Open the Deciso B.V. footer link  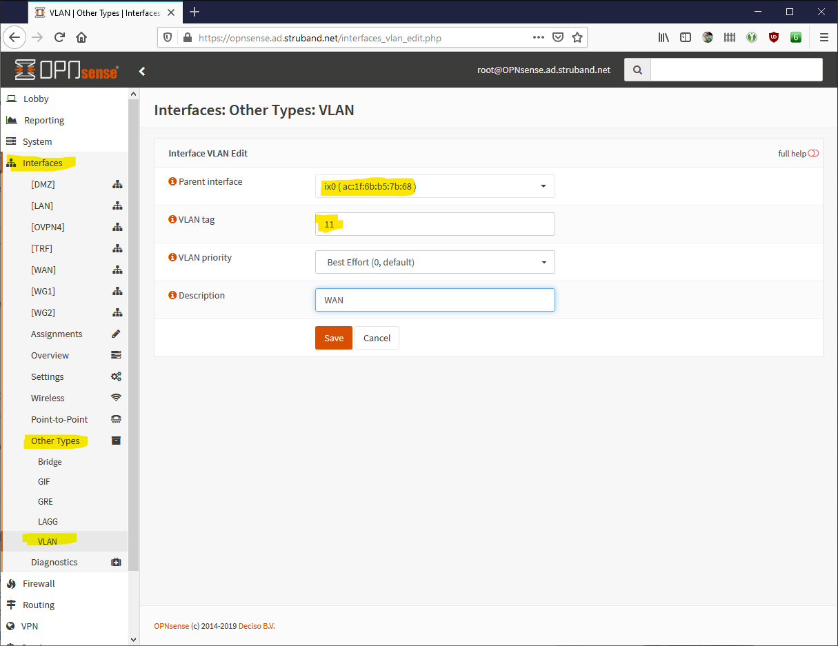tap(256, 625)
